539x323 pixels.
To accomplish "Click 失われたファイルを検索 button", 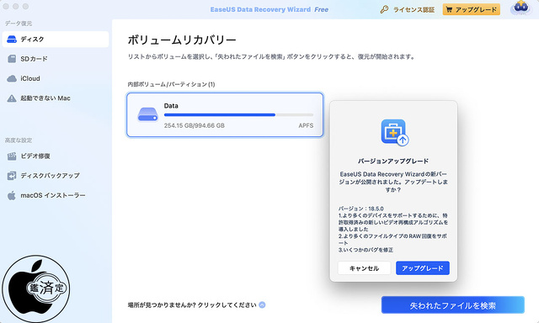I will pyautogui.click(x=453, y=305).
